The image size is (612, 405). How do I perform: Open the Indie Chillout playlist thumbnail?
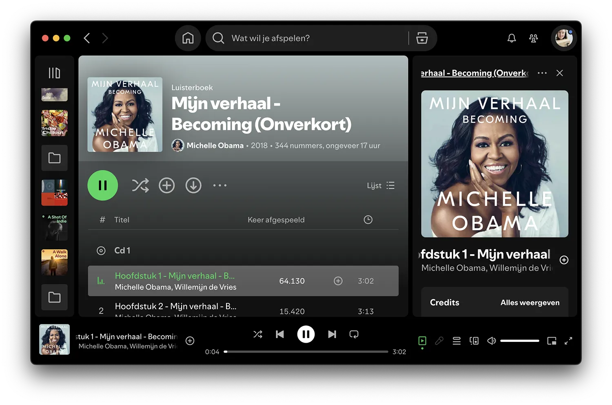[x=54, y=123]
